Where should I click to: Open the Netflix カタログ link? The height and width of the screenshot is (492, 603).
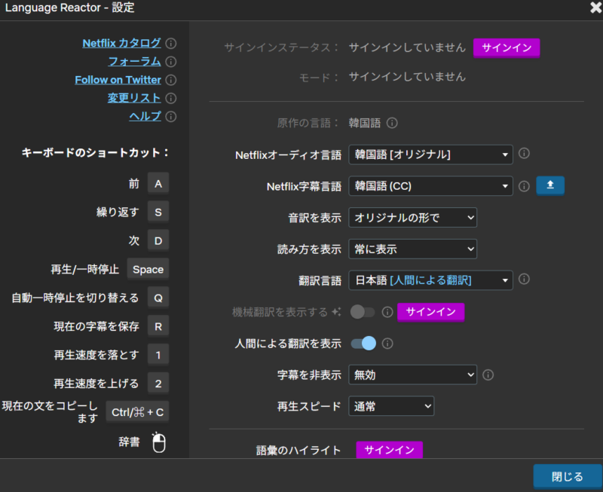pyautogui.click(x=121, y=43)
